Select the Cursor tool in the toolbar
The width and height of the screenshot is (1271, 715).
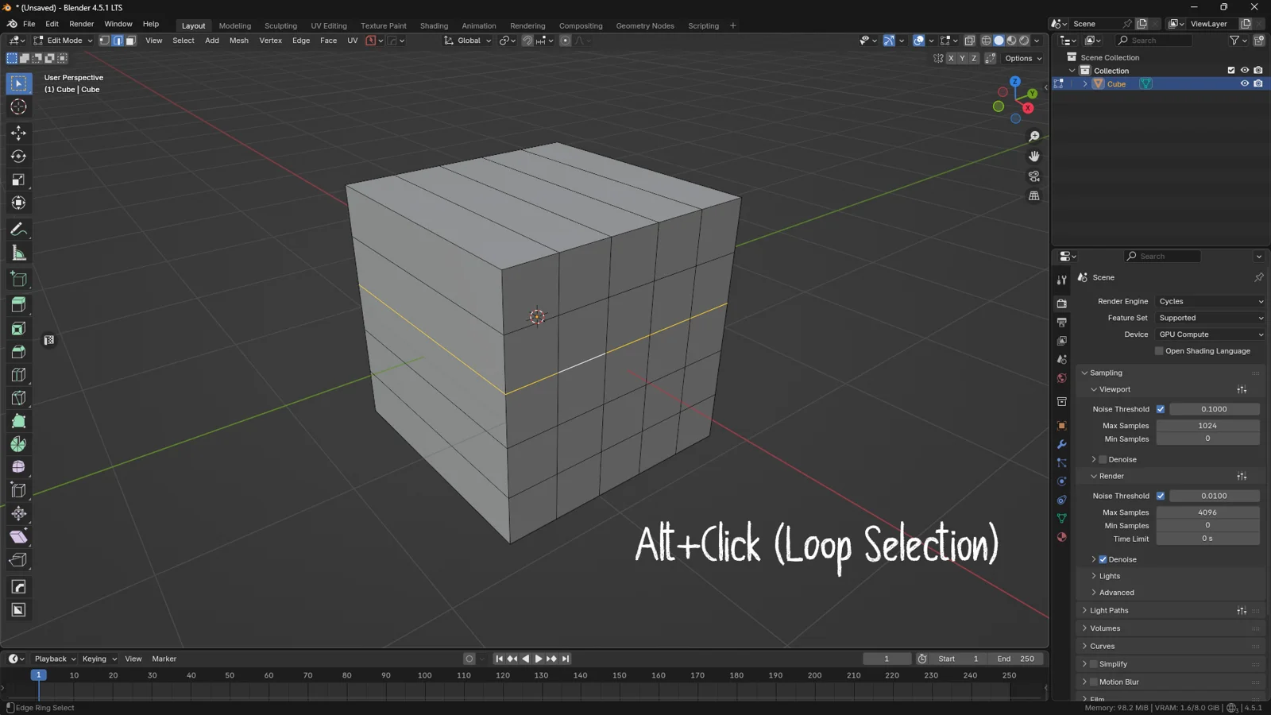tap(18, 107)
